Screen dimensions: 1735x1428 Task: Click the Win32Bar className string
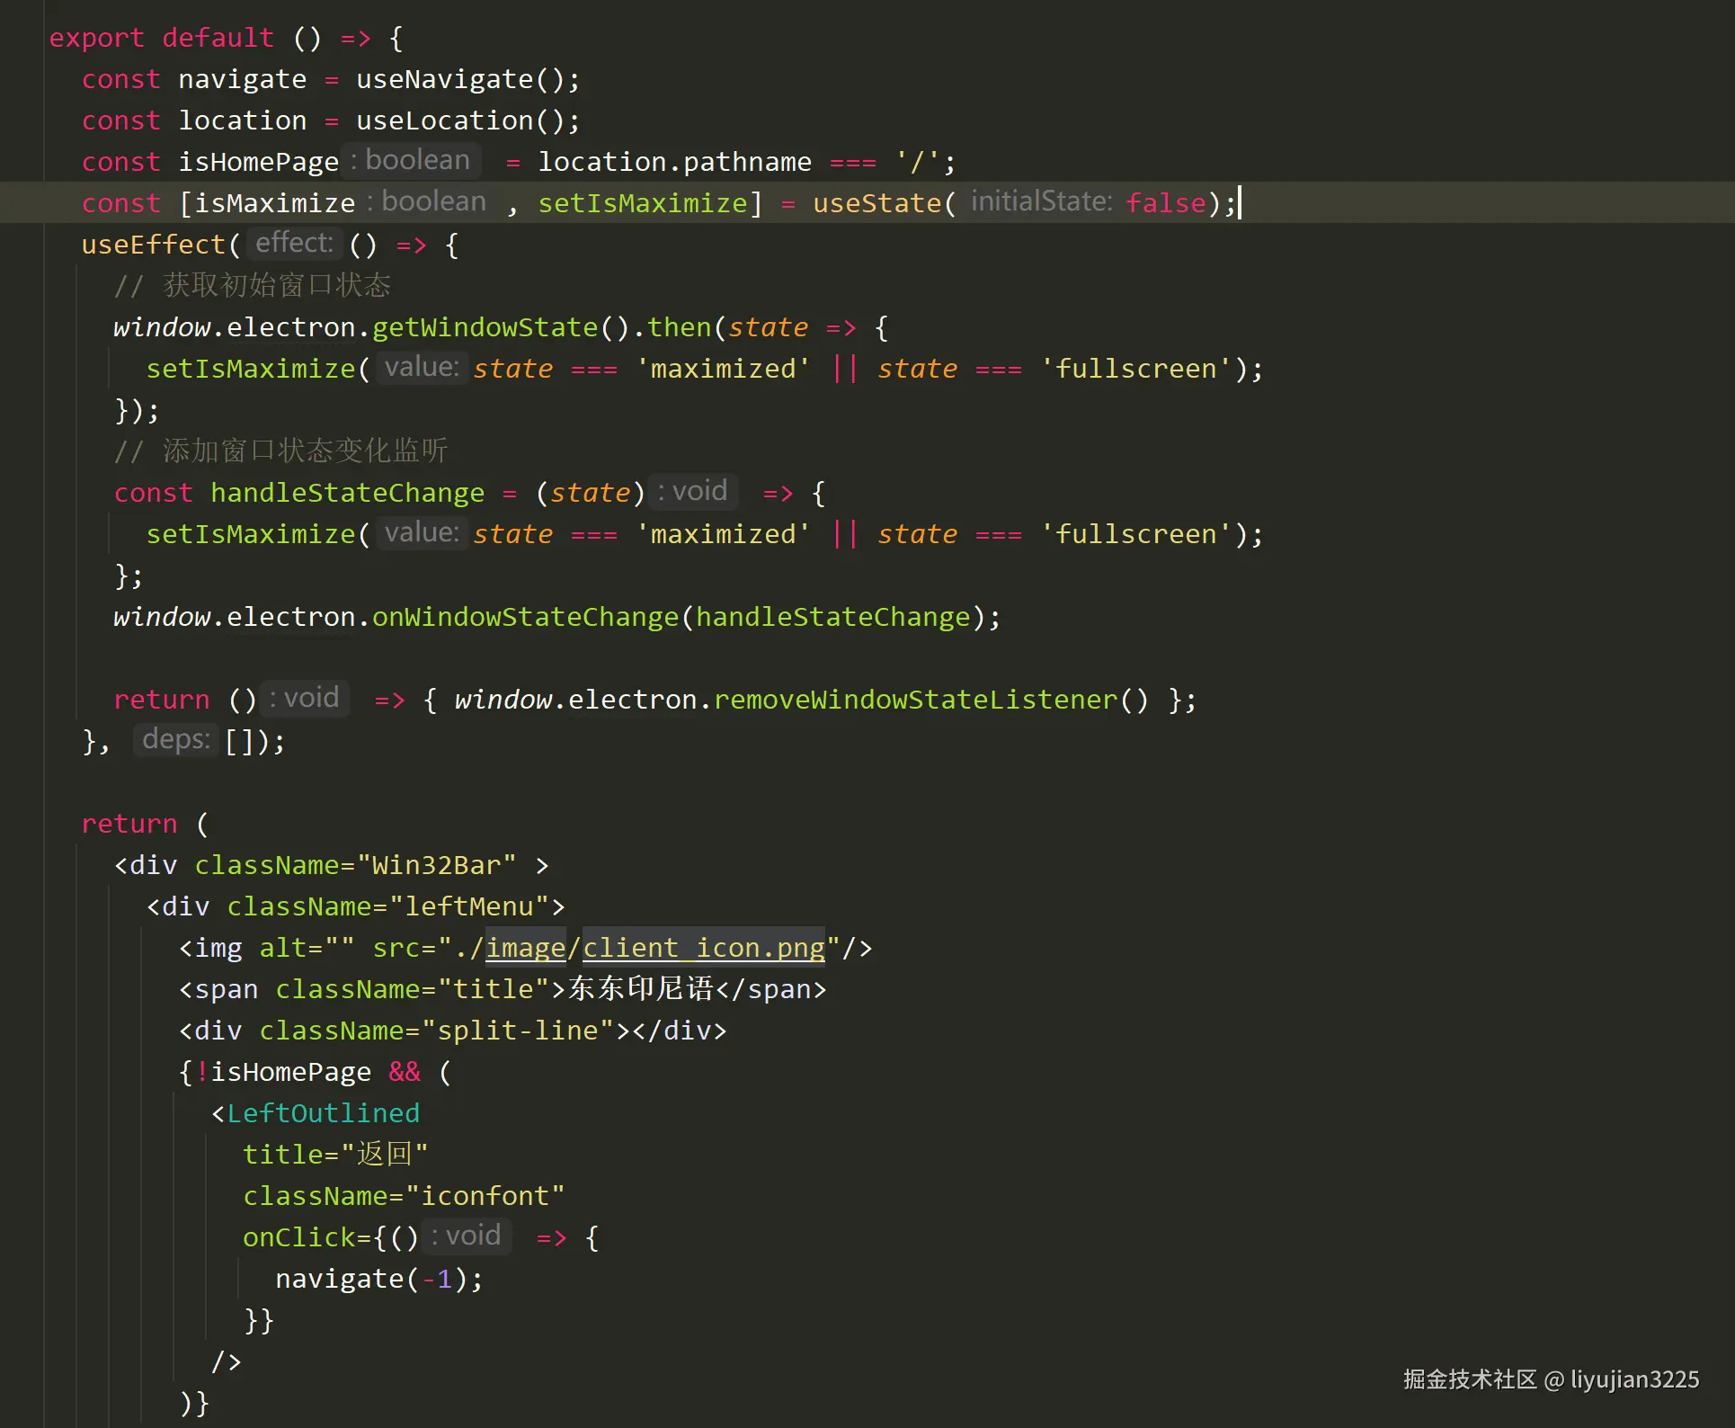[x=437, y=865]
